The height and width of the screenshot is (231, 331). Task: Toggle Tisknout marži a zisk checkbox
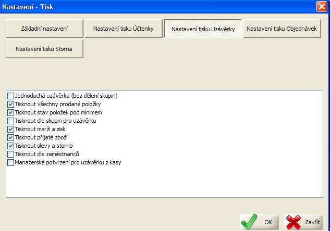tap(11, 129)
